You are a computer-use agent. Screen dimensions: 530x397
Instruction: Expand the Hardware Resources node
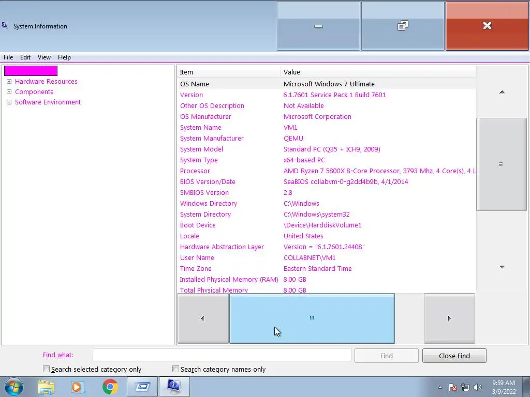(x=9, y=81)
